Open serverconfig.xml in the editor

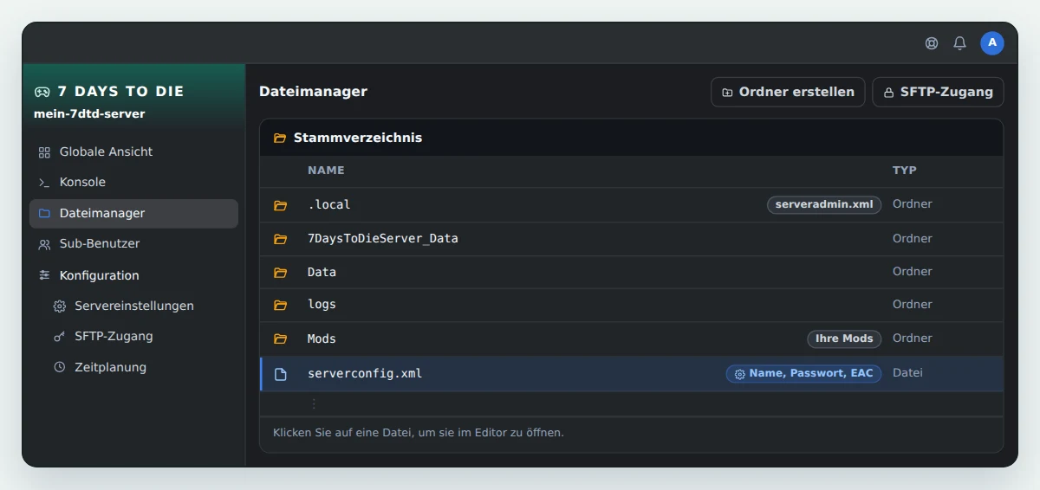click(631, 374)
